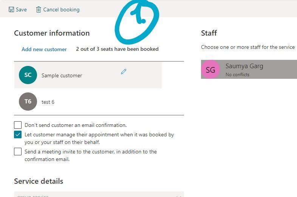Click the Service details heading
297x197 pixels.
[39, 181]
